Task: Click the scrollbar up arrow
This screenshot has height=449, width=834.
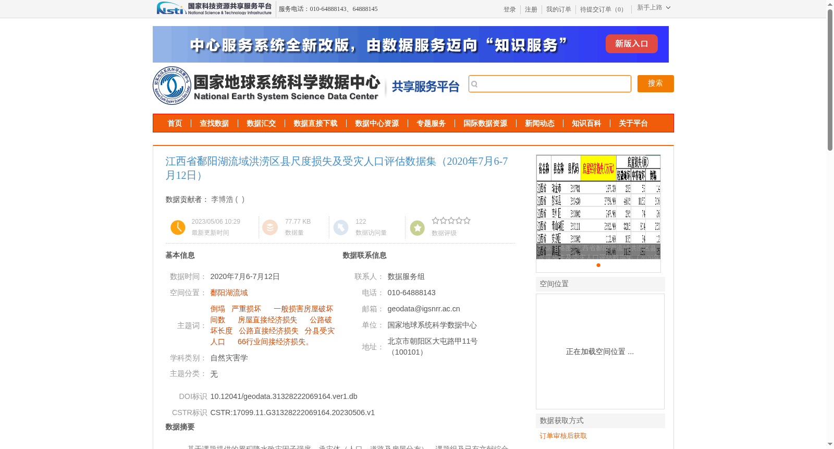Action: pyautogui.click(x=830, y=4)
